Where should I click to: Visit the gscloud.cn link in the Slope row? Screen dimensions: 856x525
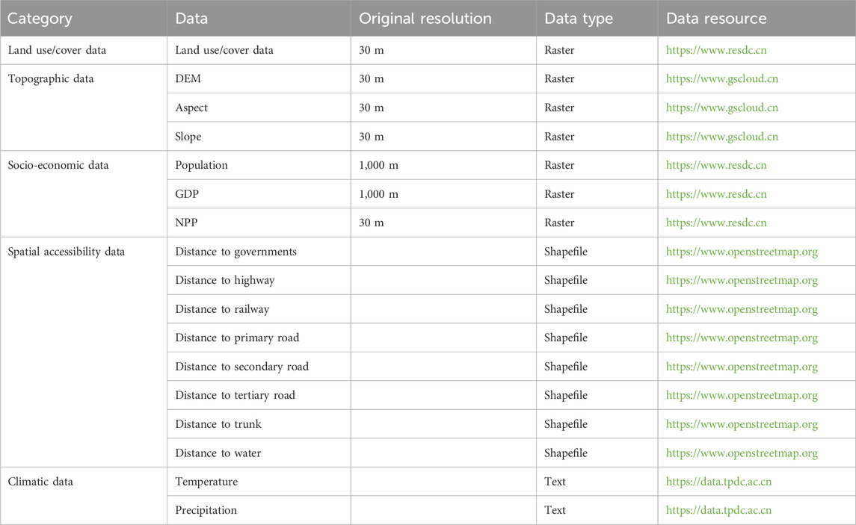pos(721,137)
